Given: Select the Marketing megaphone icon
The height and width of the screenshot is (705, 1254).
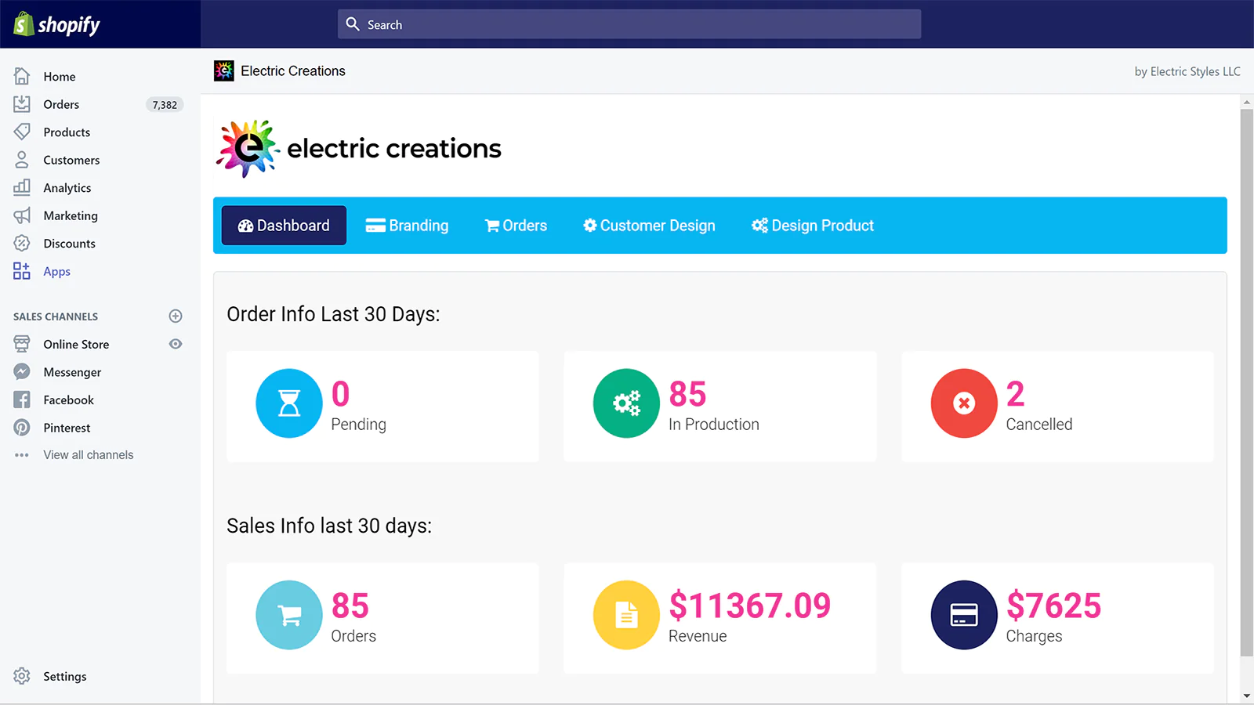Looking at the screenshot, I should (22, 215).
